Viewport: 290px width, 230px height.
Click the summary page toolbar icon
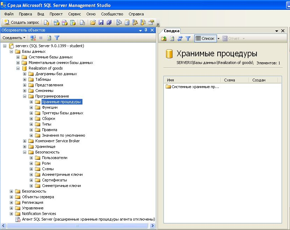pyautogui.click(x=127, y=23)
